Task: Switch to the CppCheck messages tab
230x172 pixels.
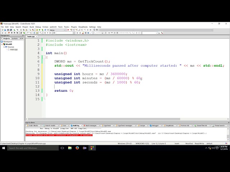Action: coord(125,125)
